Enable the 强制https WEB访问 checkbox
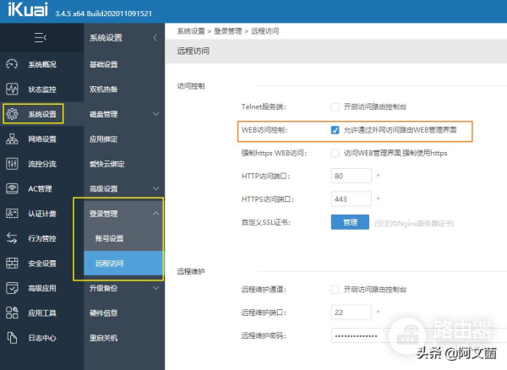The image size is (507, 370). tap(335, 153)
